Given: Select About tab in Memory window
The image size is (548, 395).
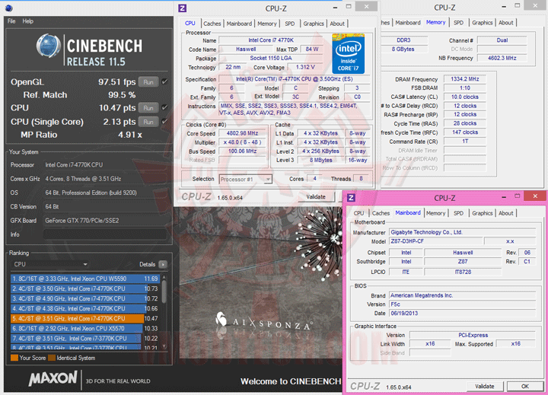Looking at the screenshot, I should [505, 22].
